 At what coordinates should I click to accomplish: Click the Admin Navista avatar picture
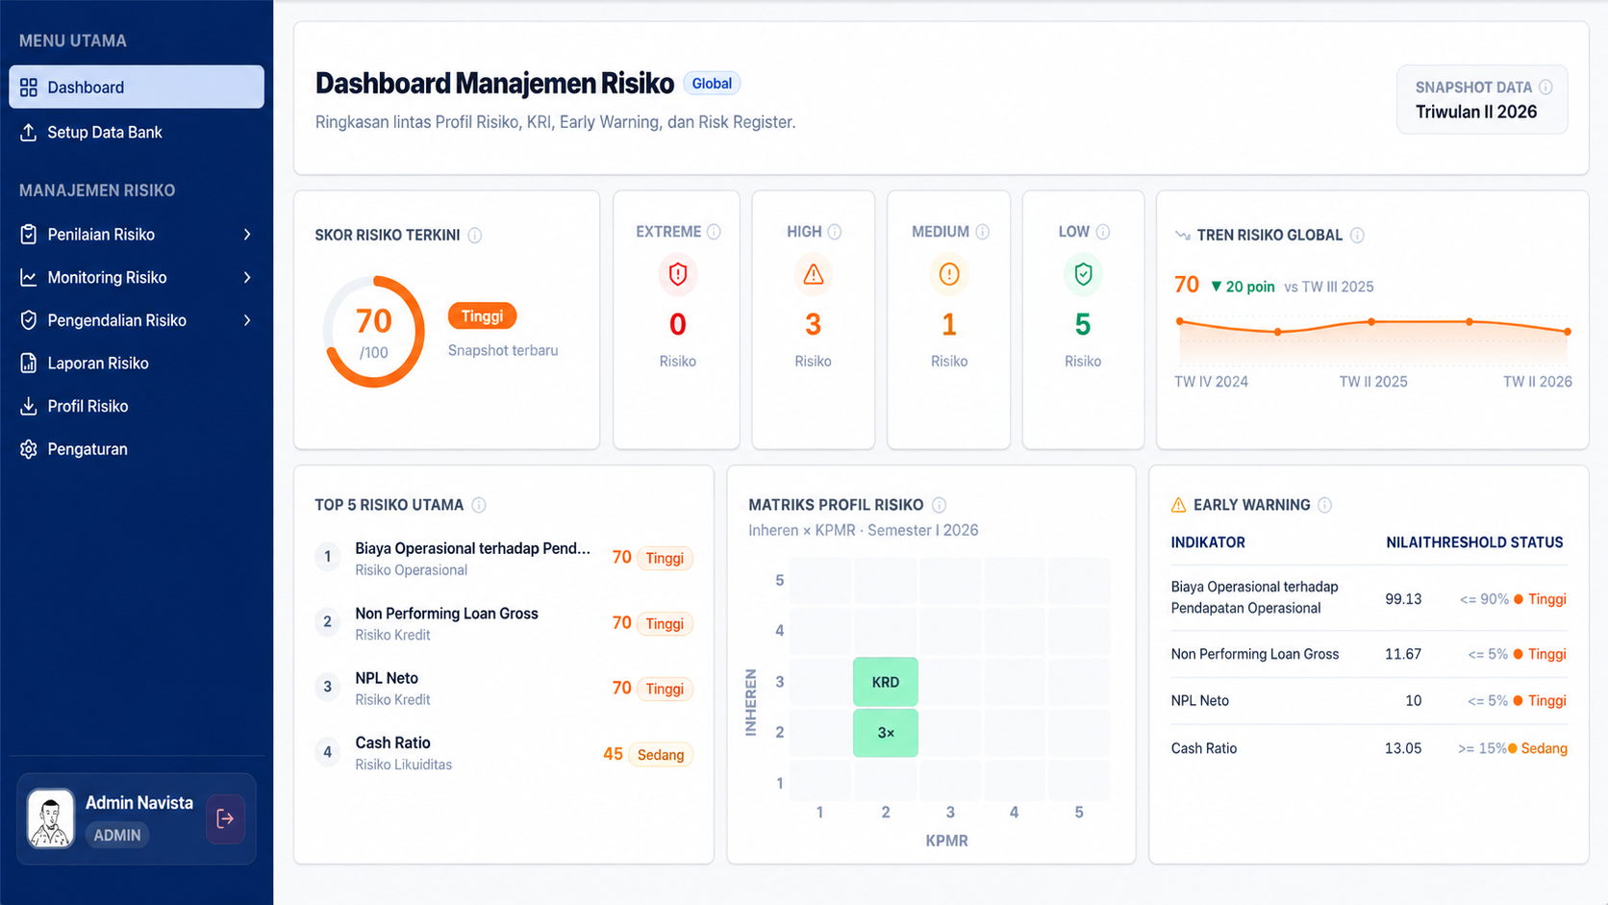pos(51,818)
